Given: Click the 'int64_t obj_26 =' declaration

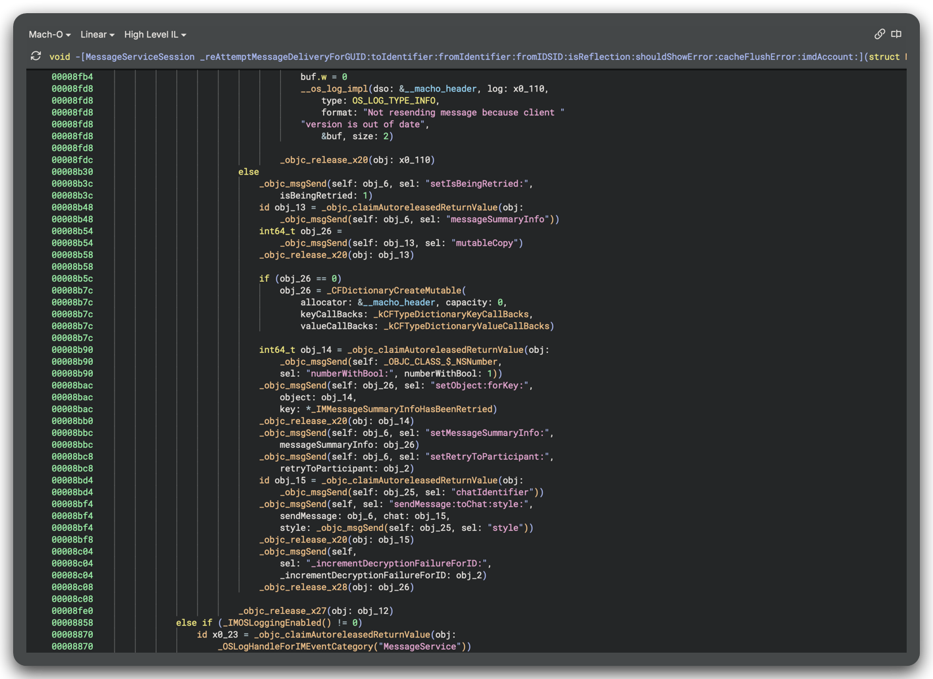Looking at the screenshot, I should click(301, 231).
